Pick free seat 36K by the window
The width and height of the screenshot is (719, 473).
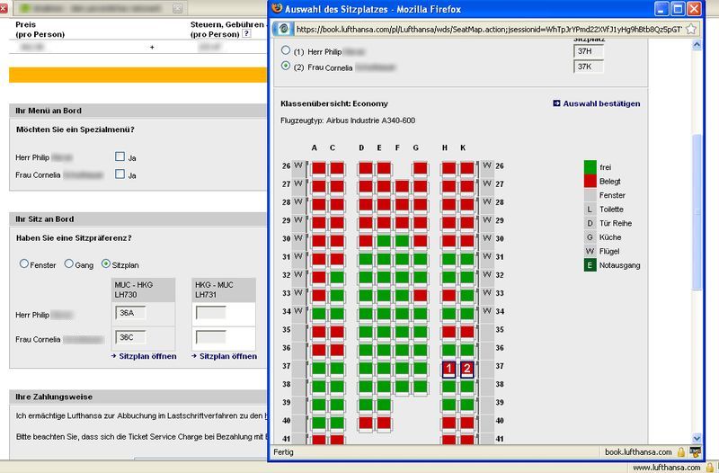467,351
